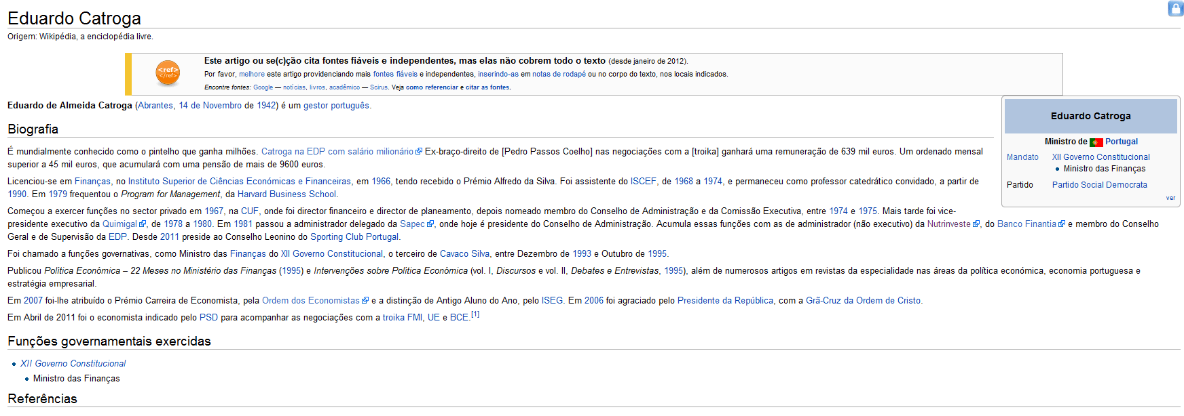Follow the 1966 year link
The width and height of the screenshot is (1184, 416).
381,182
